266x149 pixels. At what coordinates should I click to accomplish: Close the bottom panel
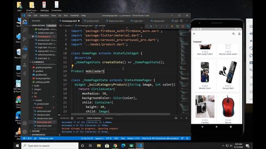187,118
